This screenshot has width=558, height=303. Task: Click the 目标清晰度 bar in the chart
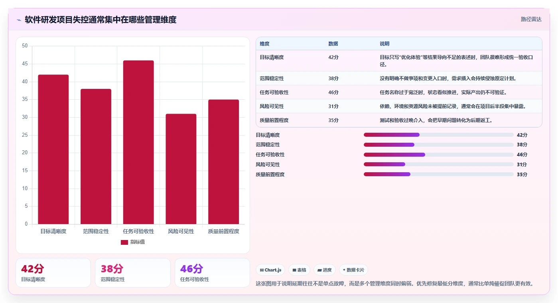tap(53, 150)
